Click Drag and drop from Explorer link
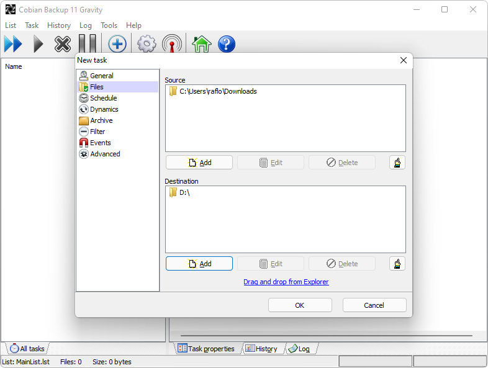 click(286, 282)
